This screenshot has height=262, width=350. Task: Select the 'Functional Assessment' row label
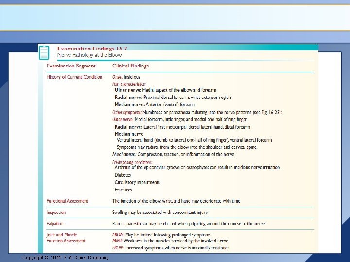click(x=68, y=201)
